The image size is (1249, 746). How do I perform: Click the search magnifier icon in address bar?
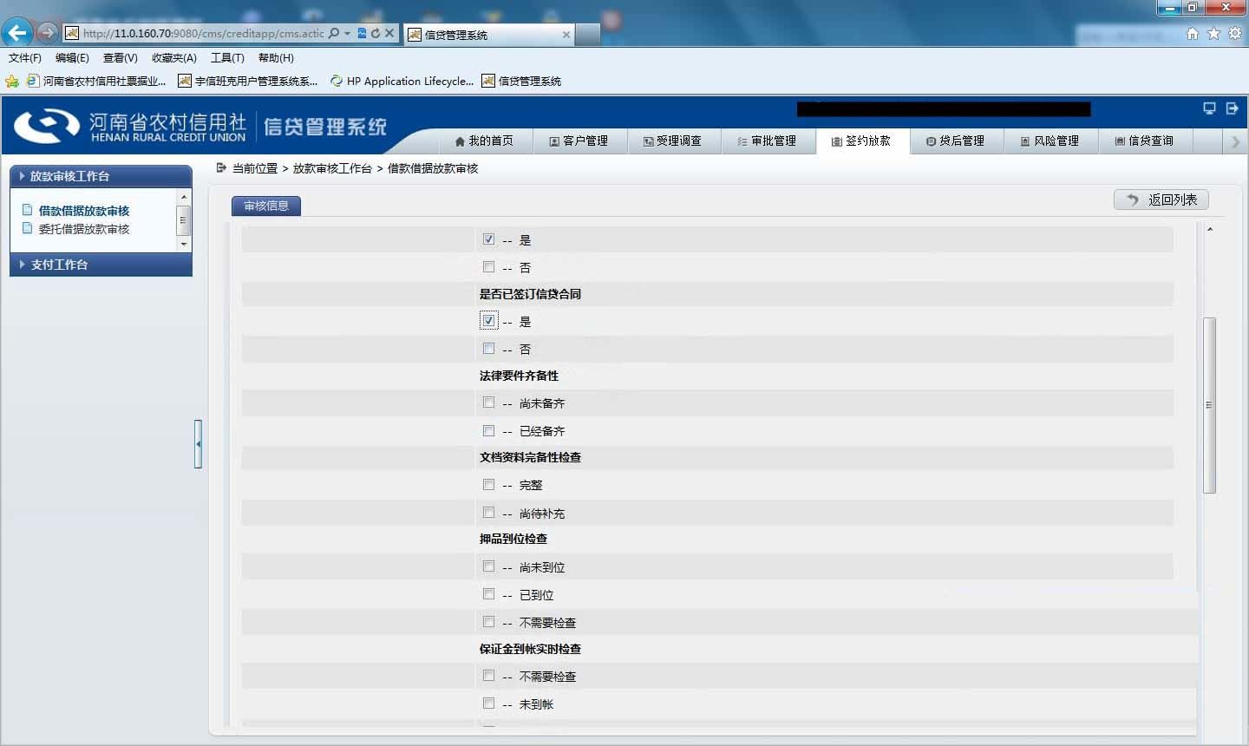click(x=334, y=33)
